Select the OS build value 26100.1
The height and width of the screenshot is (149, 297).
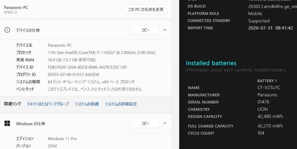(273, 7)
